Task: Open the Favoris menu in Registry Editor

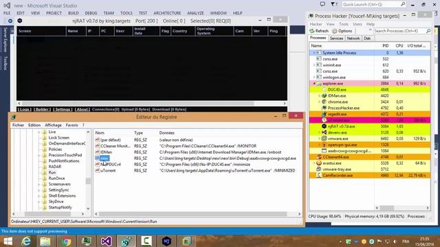Action: pos(71,125)
